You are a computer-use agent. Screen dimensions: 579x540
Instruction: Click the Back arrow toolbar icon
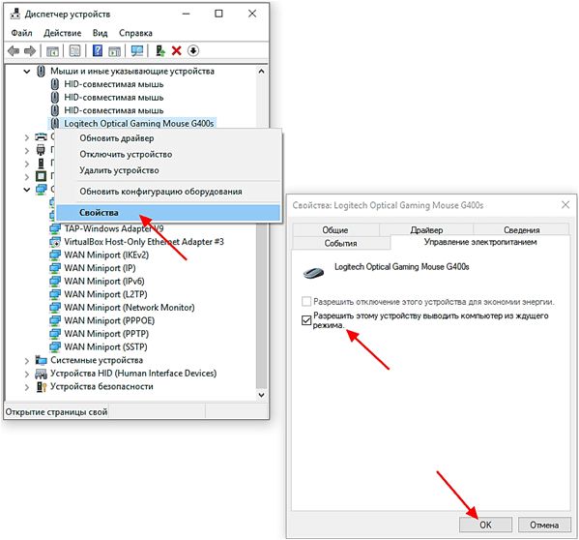[14, 50]
